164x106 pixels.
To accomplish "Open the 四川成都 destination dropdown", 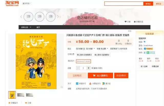I will [x=90, y=49].
